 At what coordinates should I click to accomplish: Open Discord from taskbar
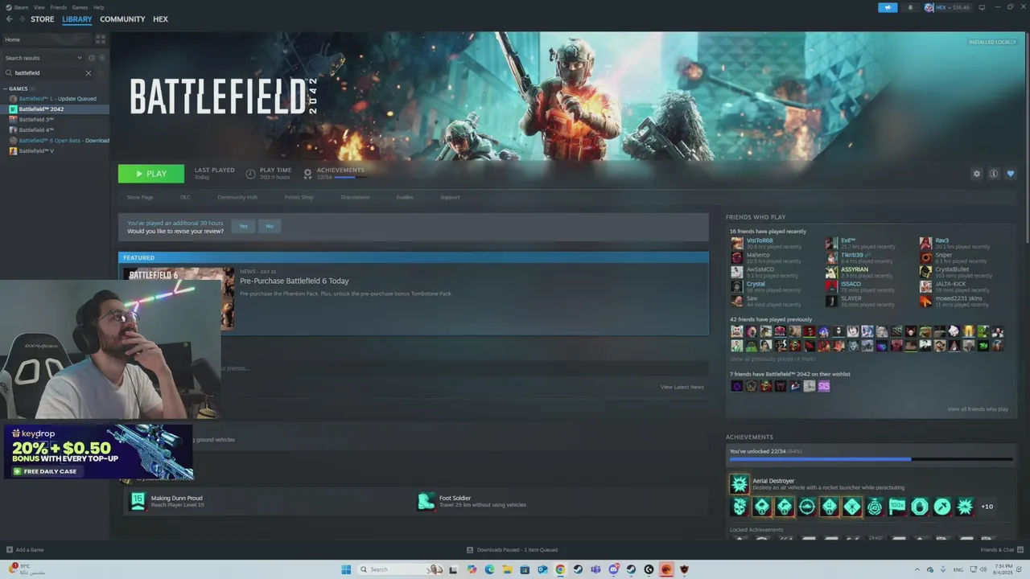coord(613,569)
